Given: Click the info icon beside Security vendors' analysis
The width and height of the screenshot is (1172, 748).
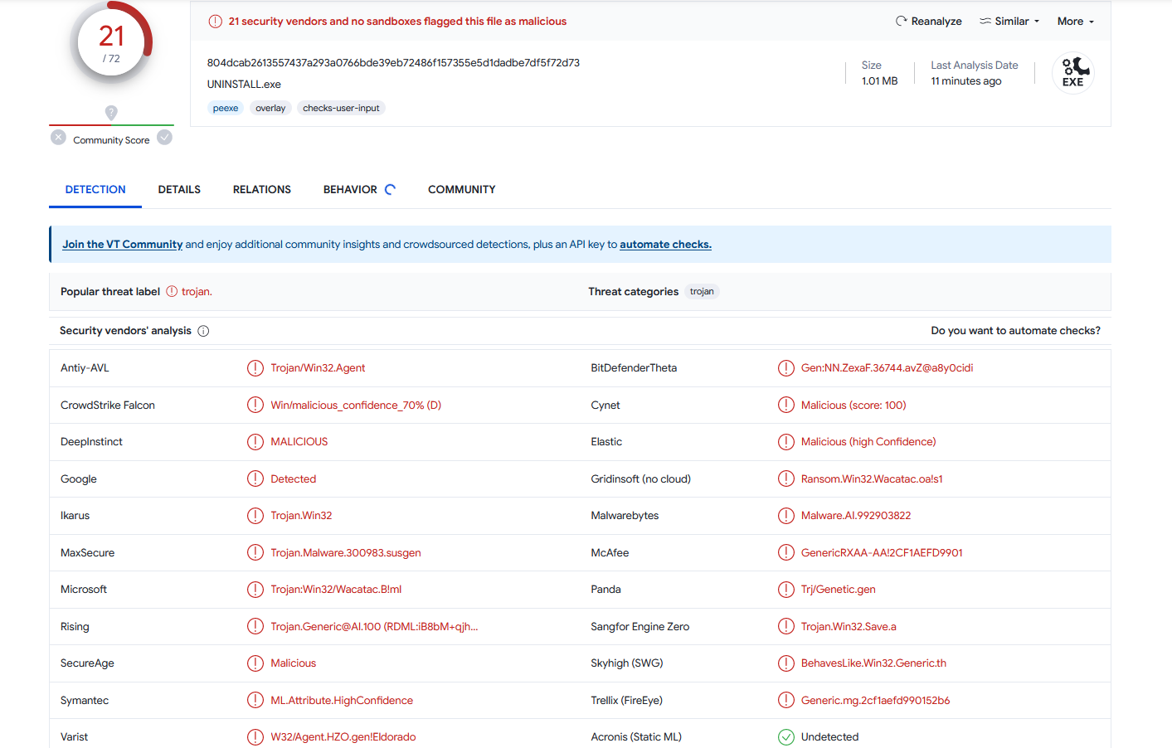Looking at the screenshot, I should click(203, 331).
